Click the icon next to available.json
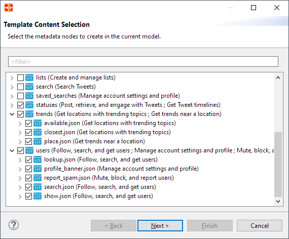This screenshot has height=239, width=289. (38, 123)
